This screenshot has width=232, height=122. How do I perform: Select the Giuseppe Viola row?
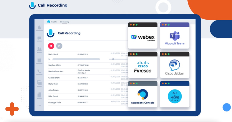[x=88, y=102]
